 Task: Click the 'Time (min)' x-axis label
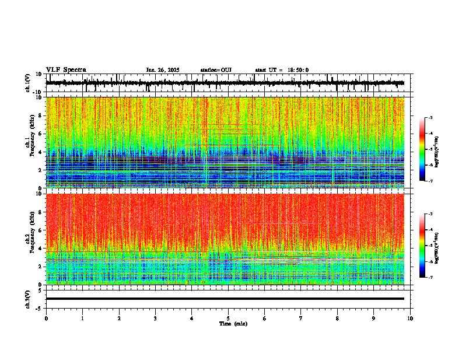click(233, 324)
